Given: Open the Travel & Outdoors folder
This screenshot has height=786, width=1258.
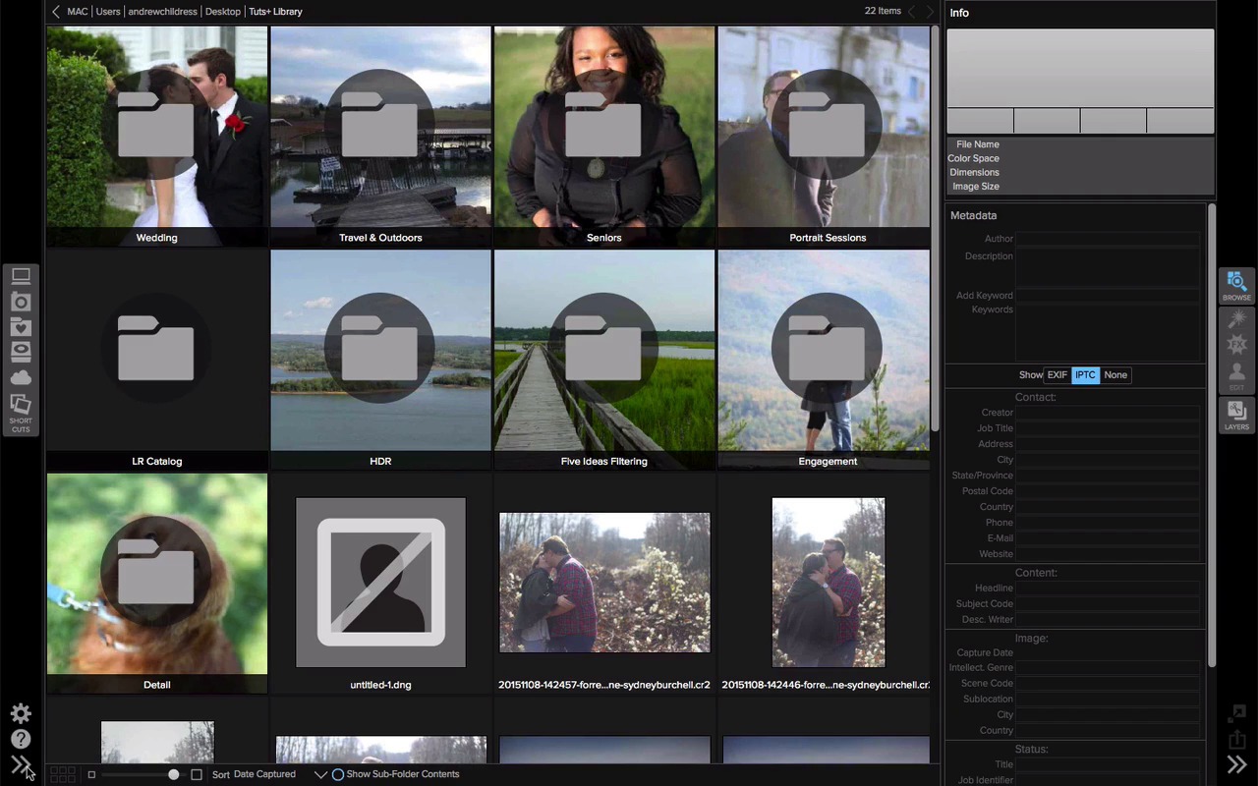Looking at the screenshot, I should (x=380, y=136).
